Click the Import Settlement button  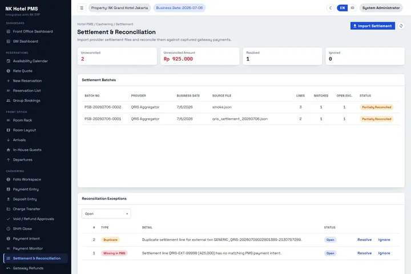(372, 26)
